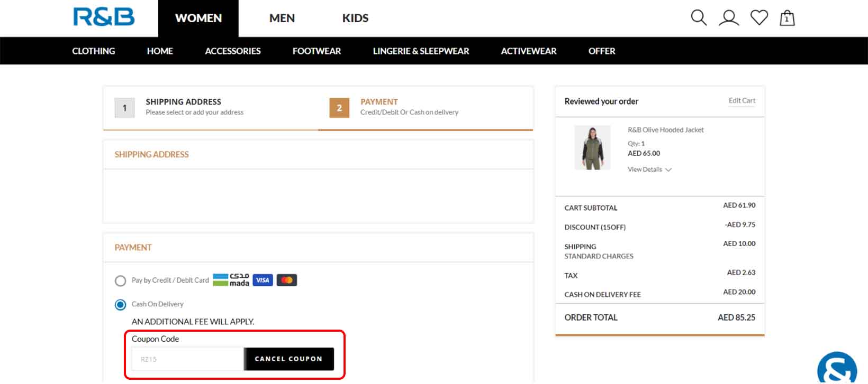
Task: Open the shopping bag cart icon
Action: [787, 18]
